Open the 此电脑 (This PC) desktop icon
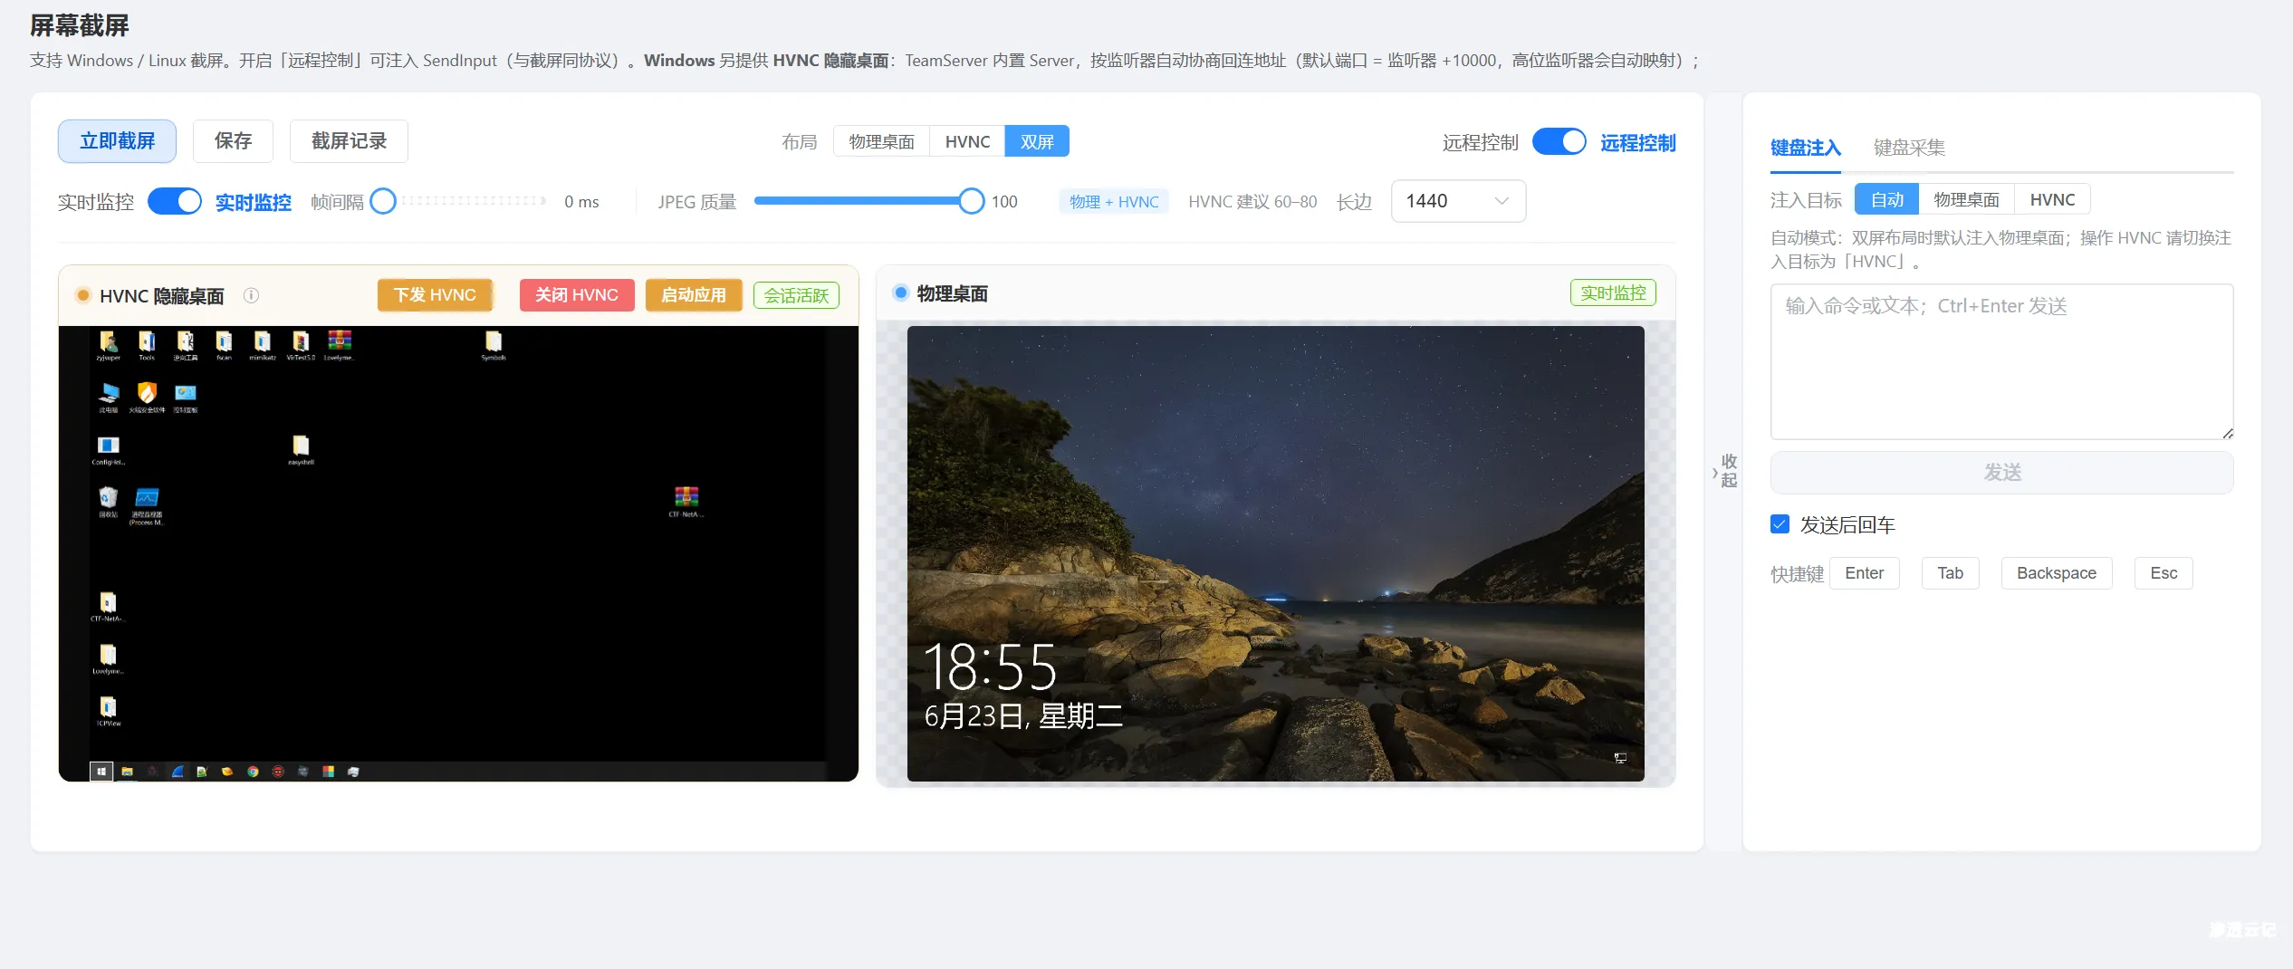The image size is (2293, 969). pos(109,396)
